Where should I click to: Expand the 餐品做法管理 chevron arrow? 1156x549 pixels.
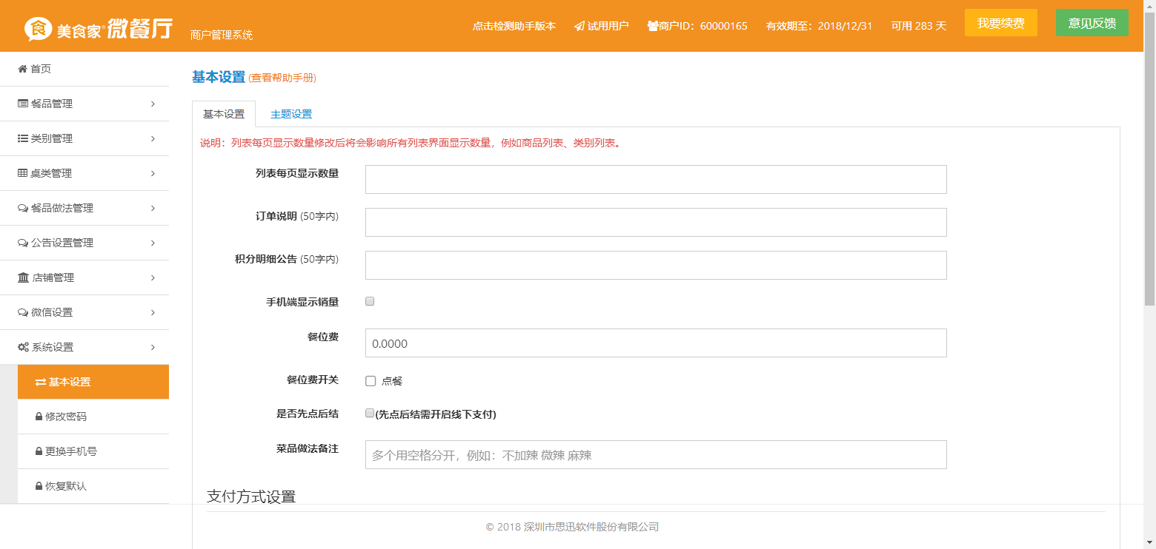click(153, 208)
